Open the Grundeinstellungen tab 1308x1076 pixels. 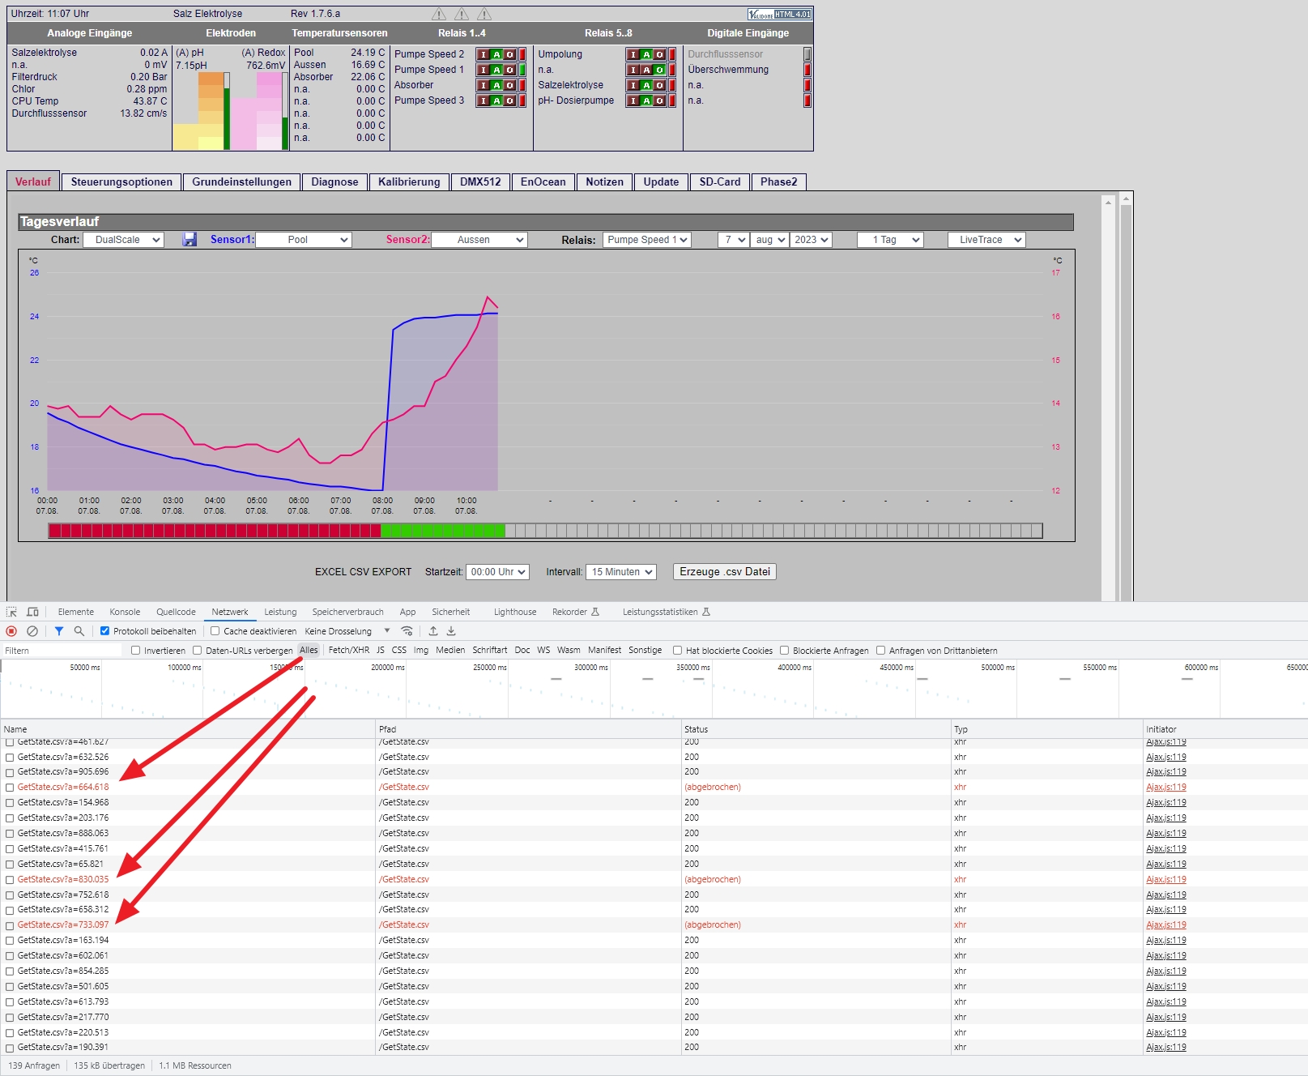242,182
